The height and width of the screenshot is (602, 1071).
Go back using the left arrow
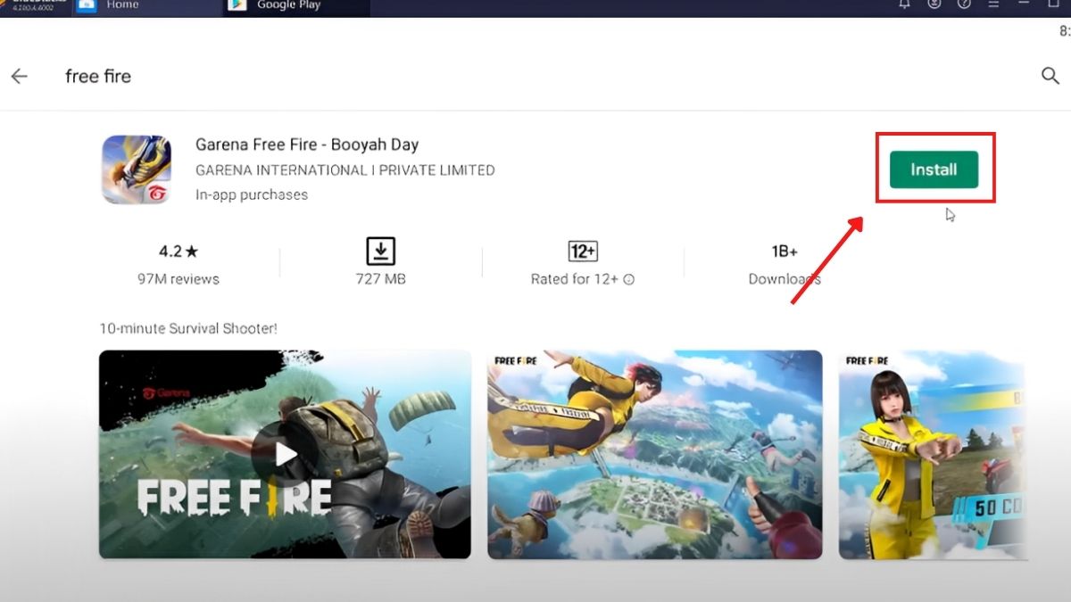point(20,77)
